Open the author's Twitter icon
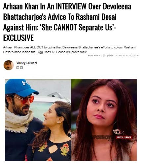 pos(21,68)
